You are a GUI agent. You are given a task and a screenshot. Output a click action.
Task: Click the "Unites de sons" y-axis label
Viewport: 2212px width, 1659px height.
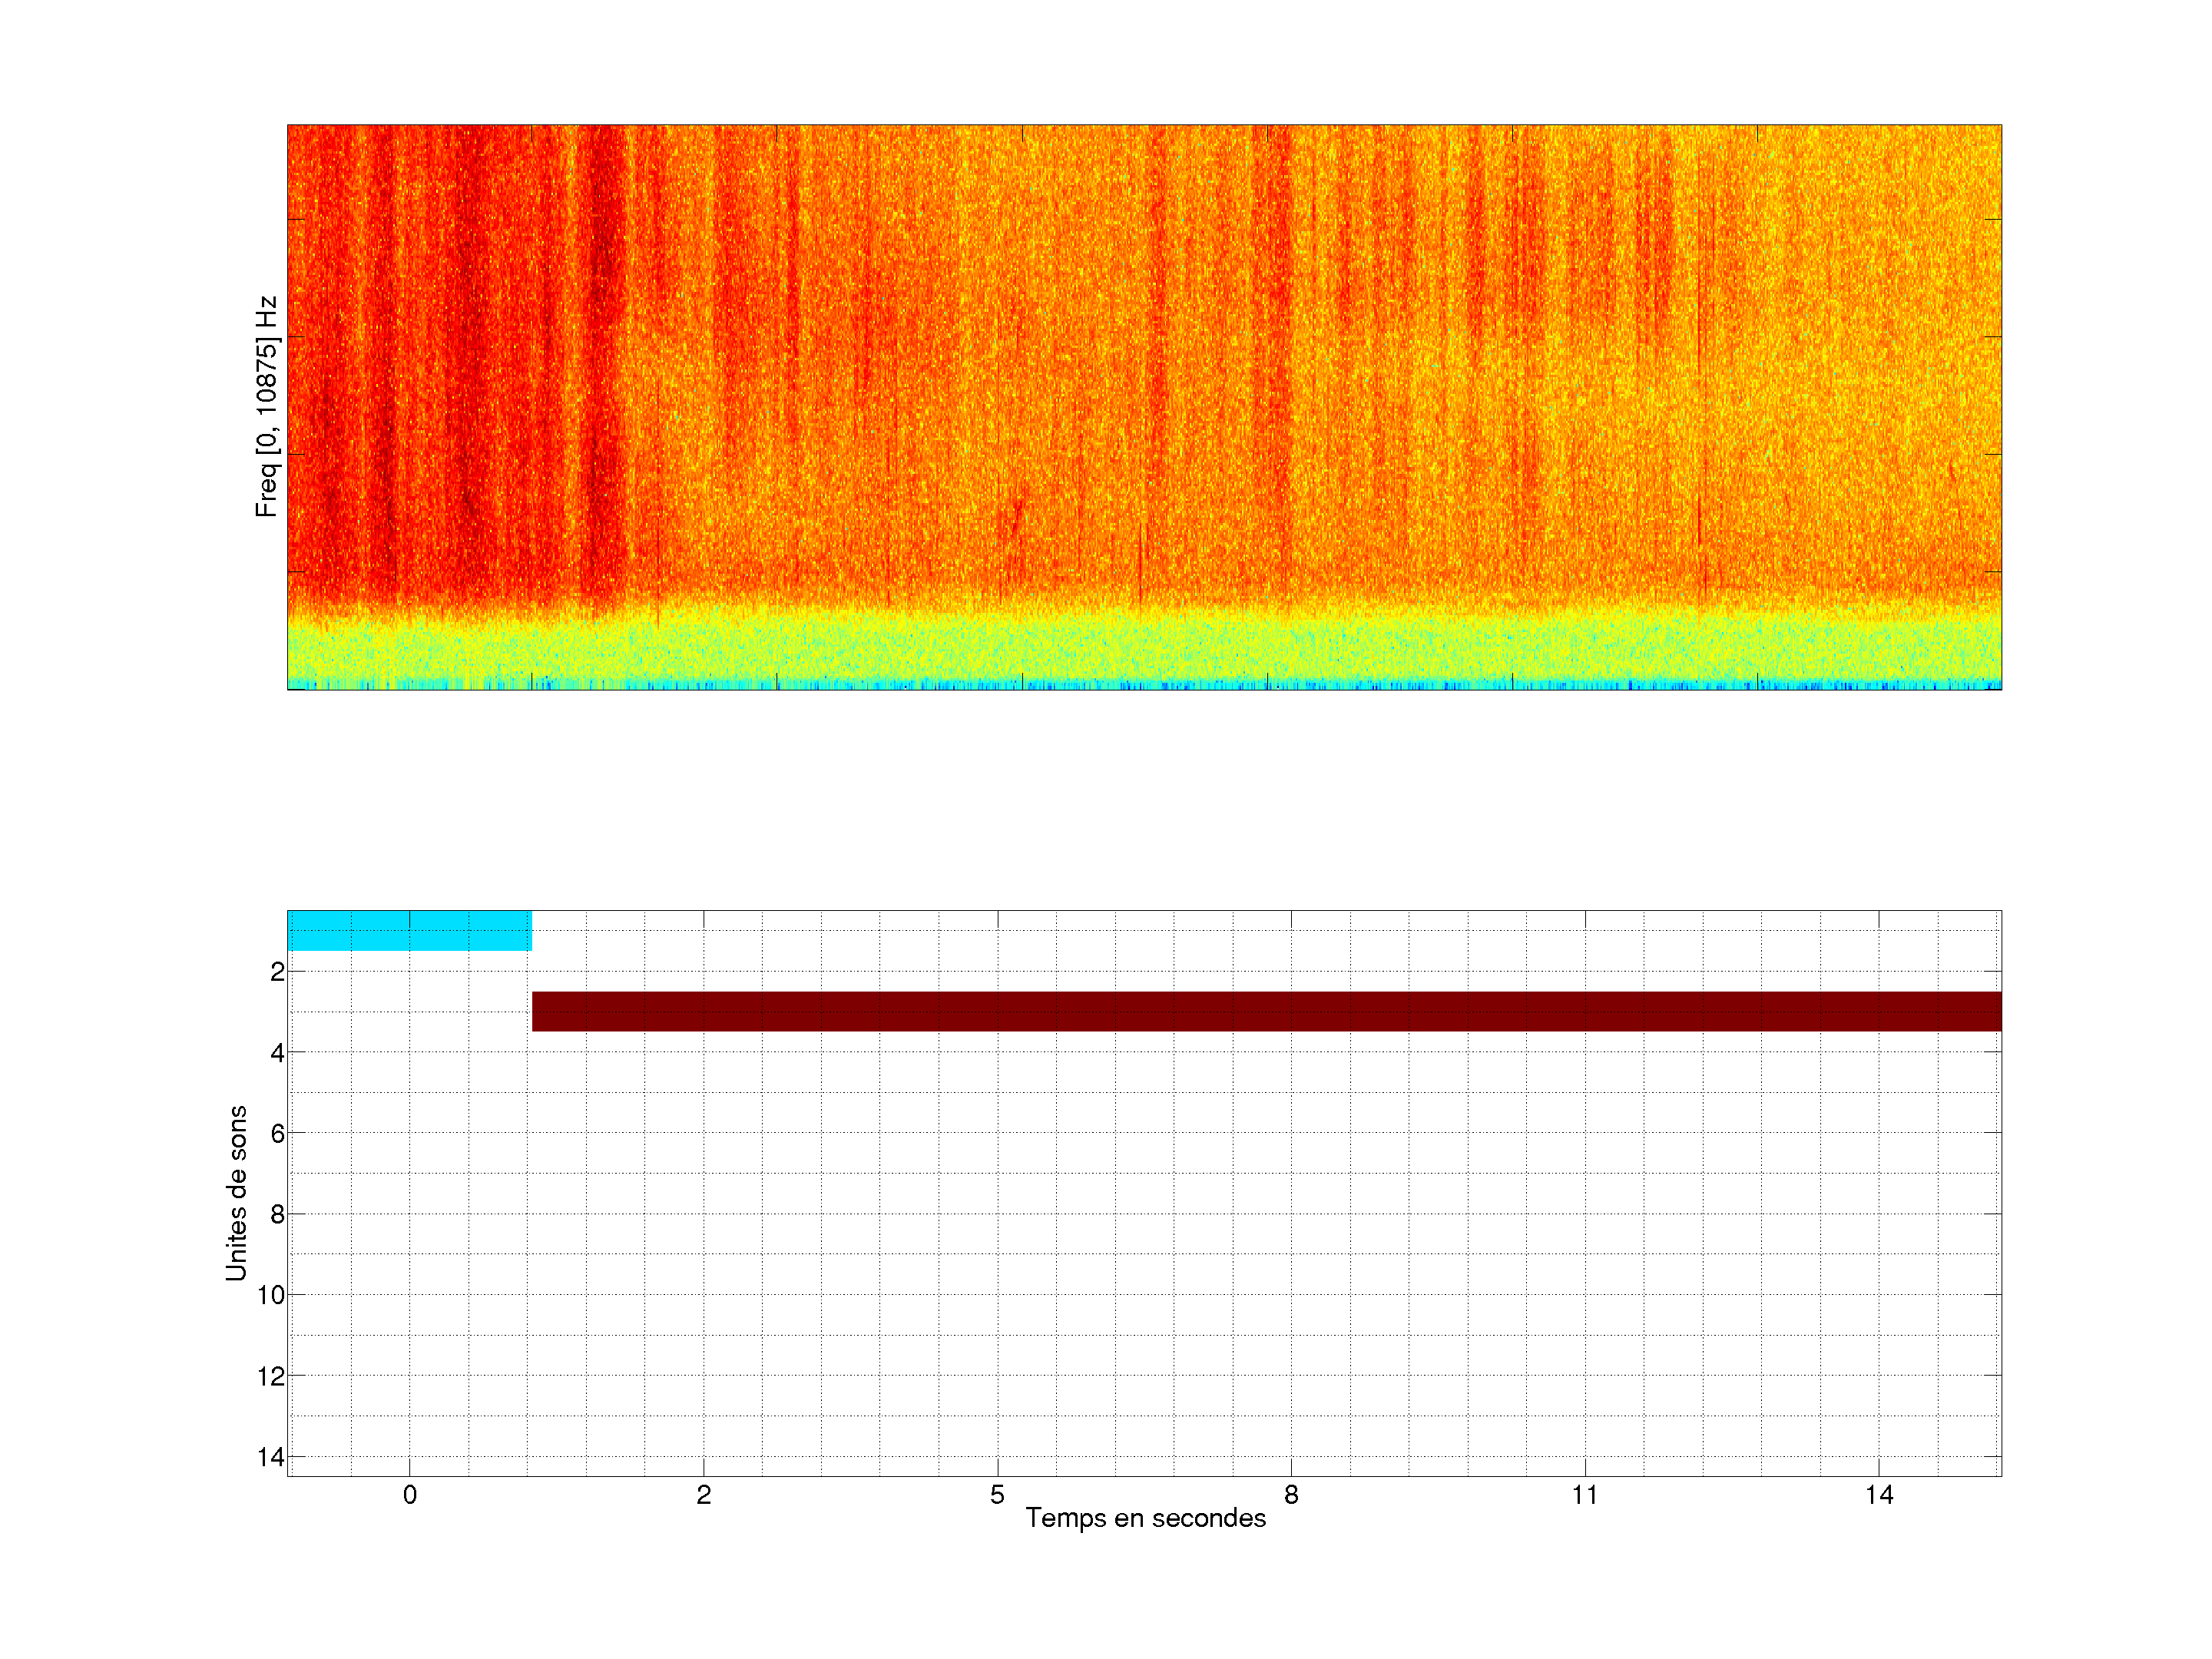point(236,1193)
